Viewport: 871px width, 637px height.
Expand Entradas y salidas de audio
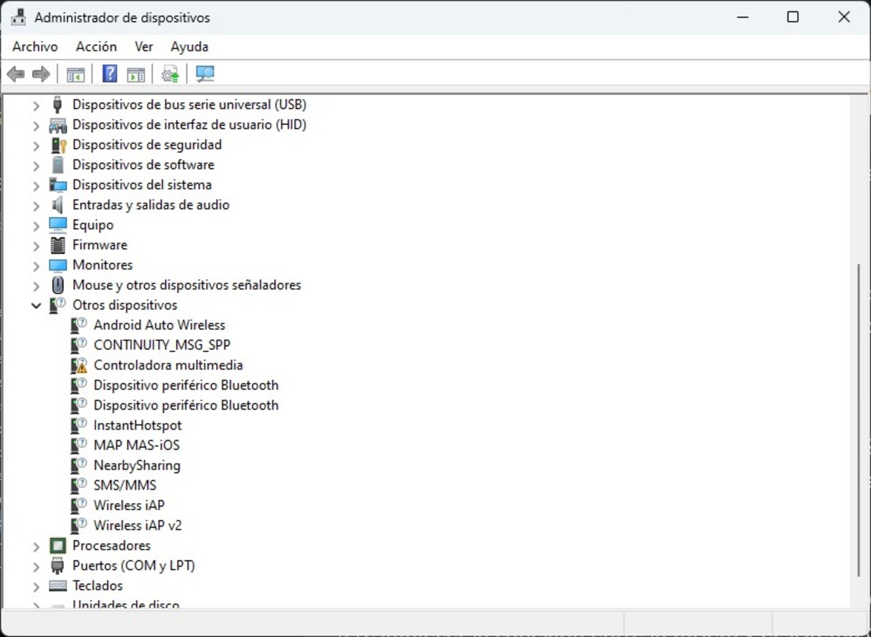[36, 205]
